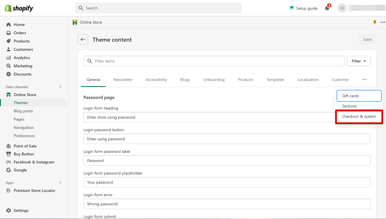This screenshot has height=219, width=386.
Task: Click the Marketing target icon
Action: pos(9,66)
